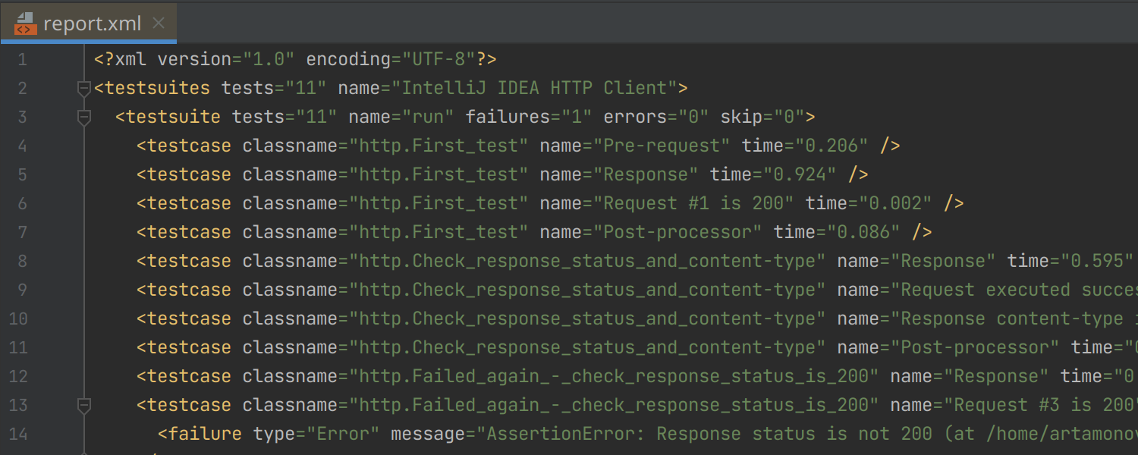1138x455 pixels.
Task: Click the time value "0.086" on line 7
Action: [863, 233]
